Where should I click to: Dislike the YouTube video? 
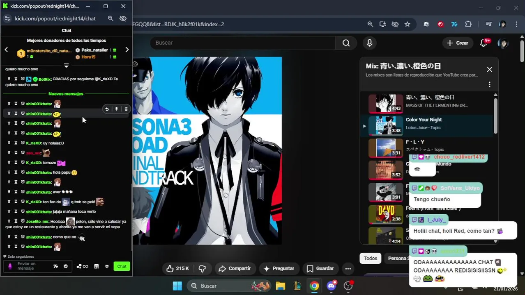[202, 268]
